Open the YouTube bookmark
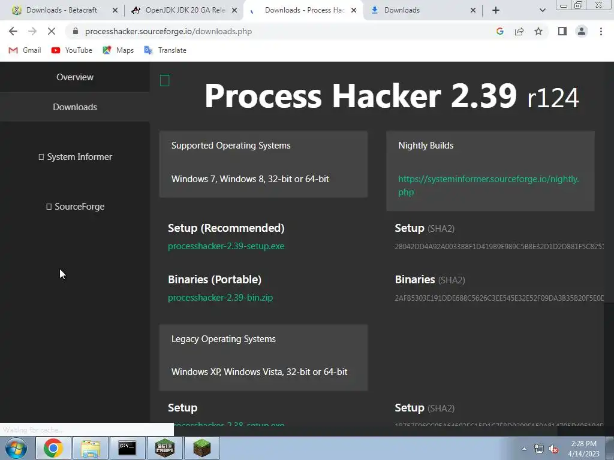This screenshot has width=614, height=460. (x=72, y=50)
